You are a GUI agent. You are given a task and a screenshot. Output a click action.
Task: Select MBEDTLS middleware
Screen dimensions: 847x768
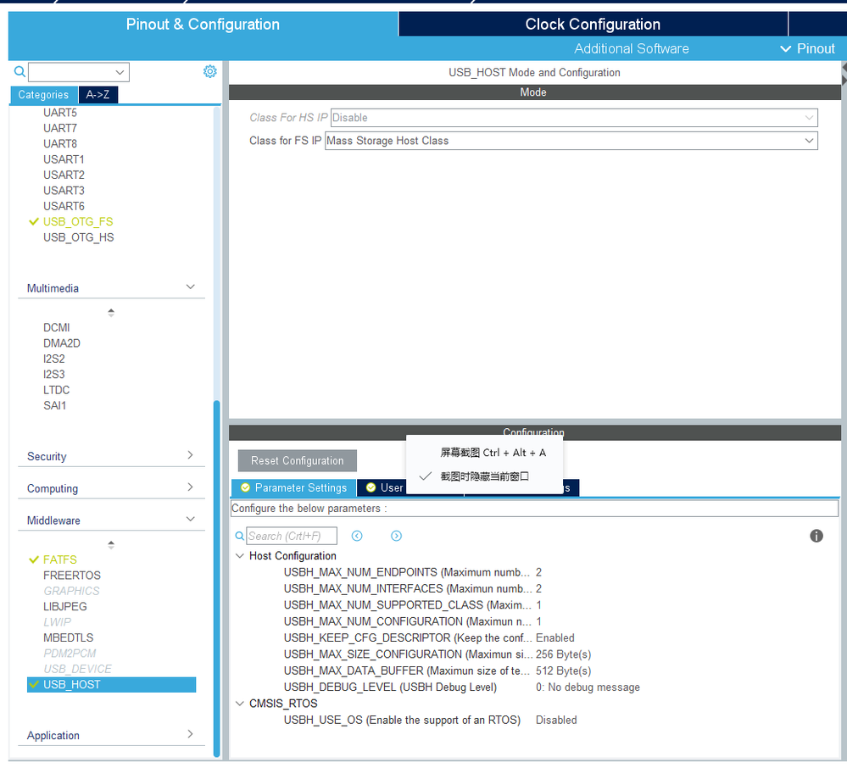pos(68,637)
